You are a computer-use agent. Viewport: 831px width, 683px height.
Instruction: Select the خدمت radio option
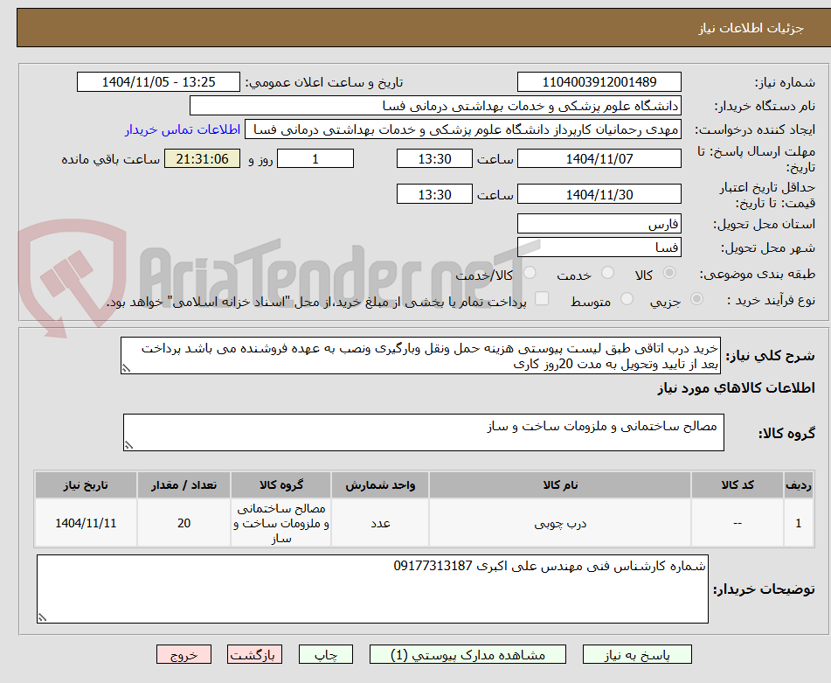tap(608, 274)
